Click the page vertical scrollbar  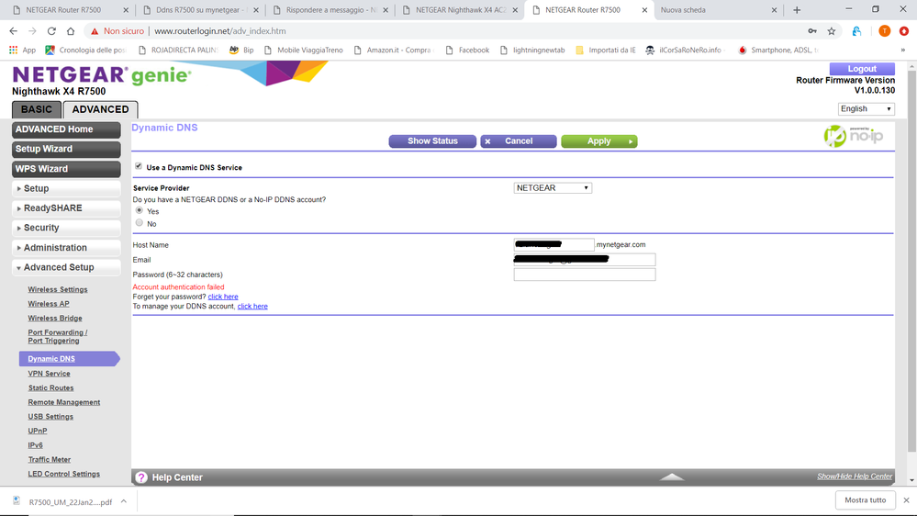click(x=911, y=264)
